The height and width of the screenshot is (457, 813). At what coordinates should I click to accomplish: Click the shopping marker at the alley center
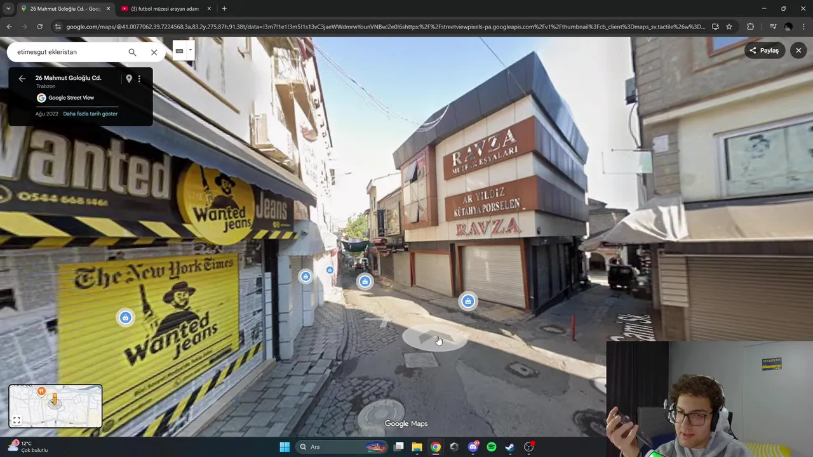365,281
